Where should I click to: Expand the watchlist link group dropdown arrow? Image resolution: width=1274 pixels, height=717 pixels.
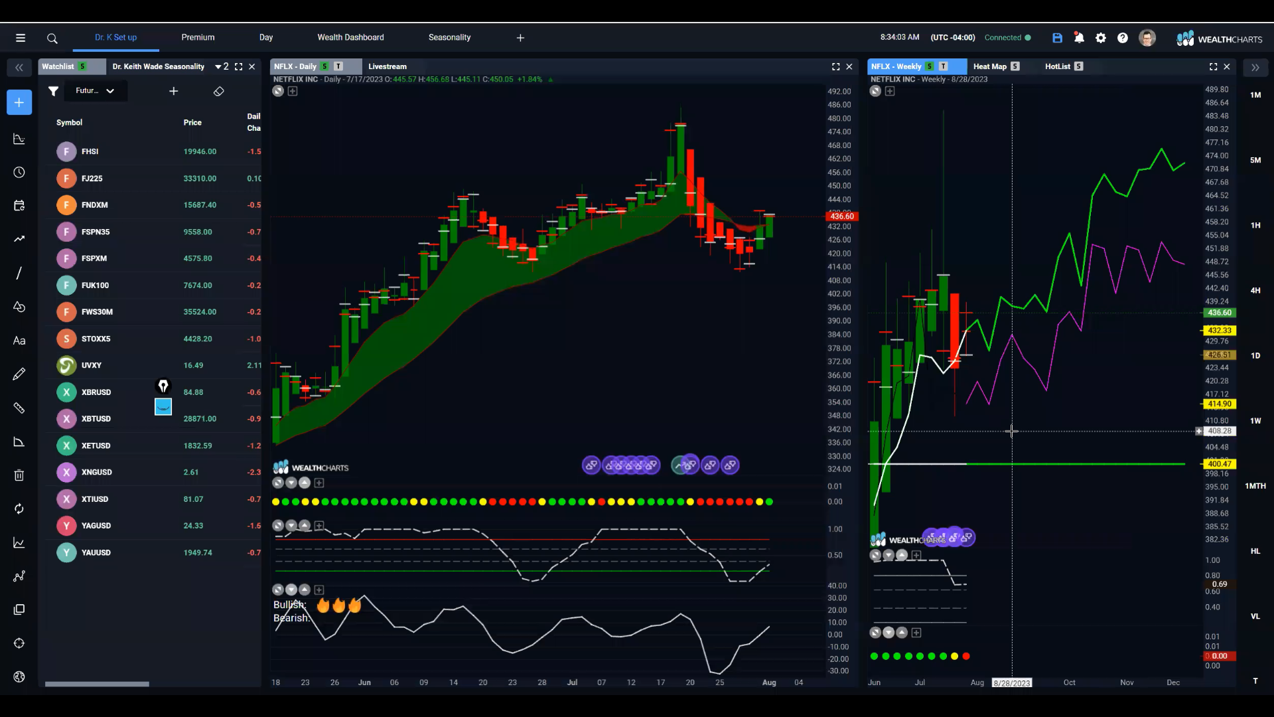[218, 66]
